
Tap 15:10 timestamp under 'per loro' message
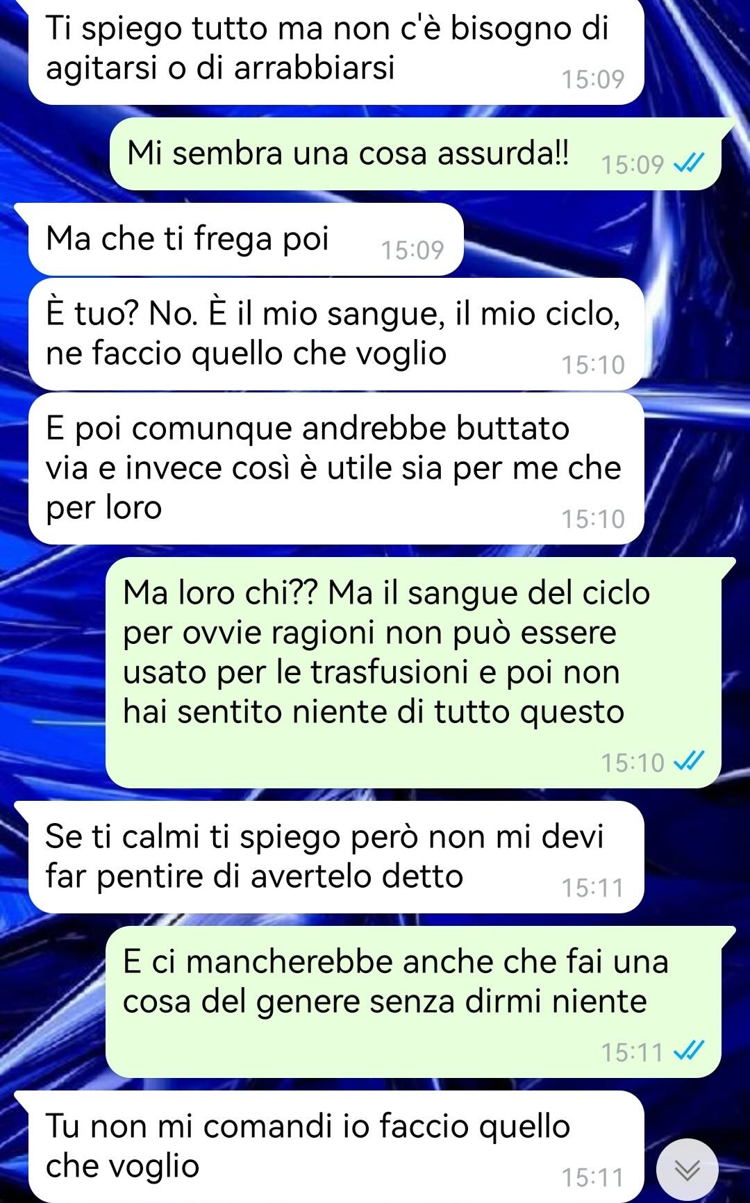(593, 519)
